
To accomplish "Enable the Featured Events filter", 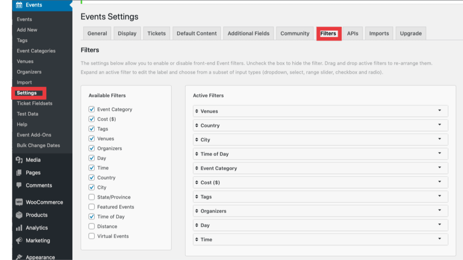I will 92,207.
